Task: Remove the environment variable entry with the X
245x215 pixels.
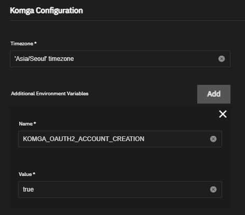Action: [x=223, y=114]
